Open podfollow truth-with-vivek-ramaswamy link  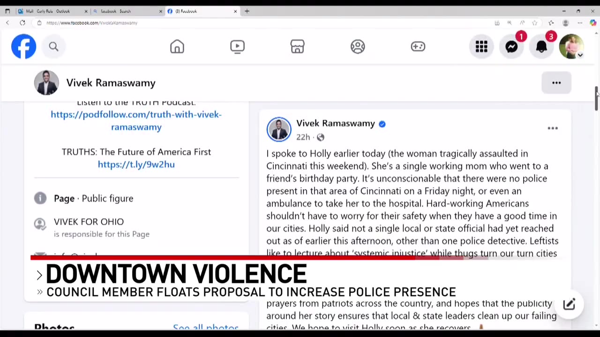[x=136, y=121]
